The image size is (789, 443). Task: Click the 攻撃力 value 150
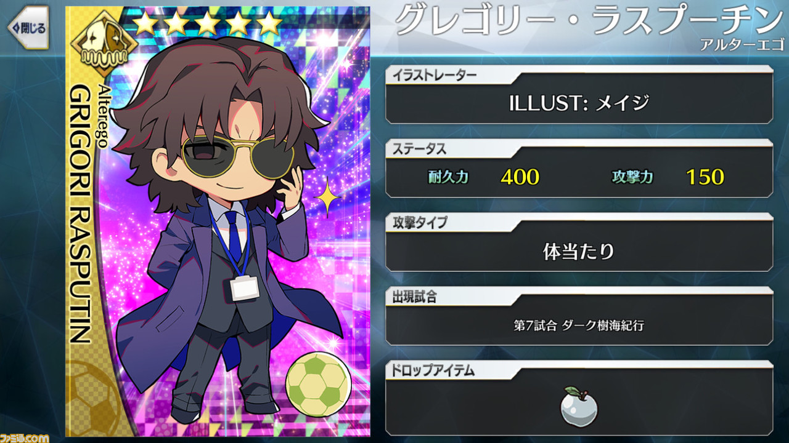point(705,177)
